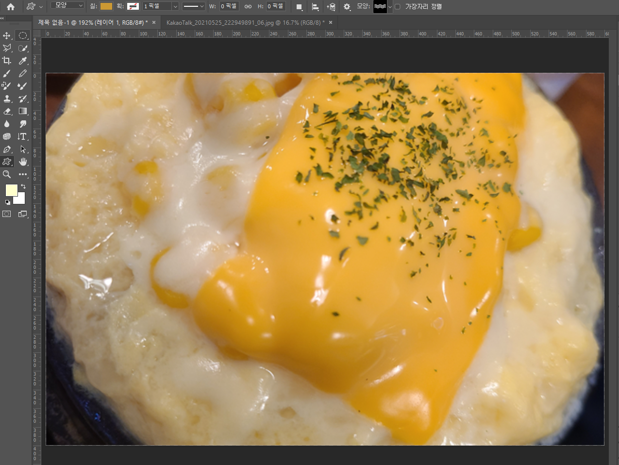The height and width of the screenshot is (465, 619).
Task: Select the Smudge finger tool
Action: point(23,124)
